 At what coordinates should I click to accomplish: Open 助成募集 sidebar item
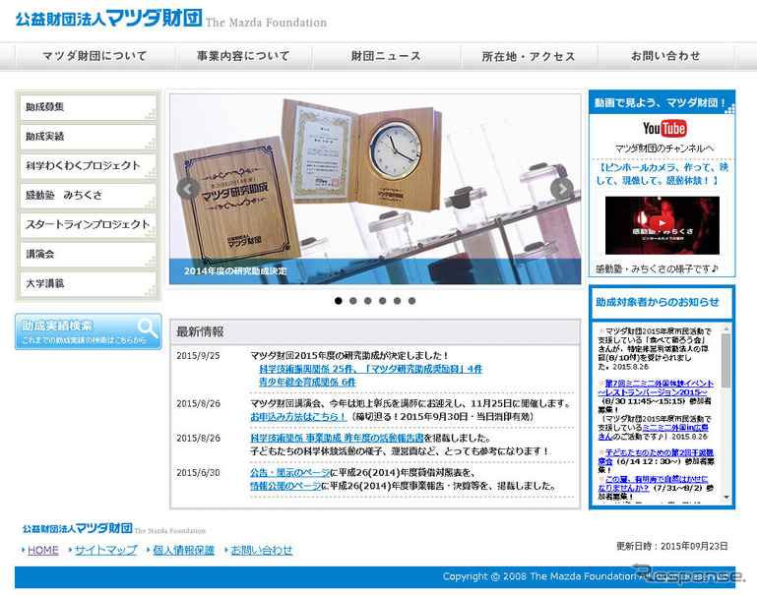pos(88,107)
